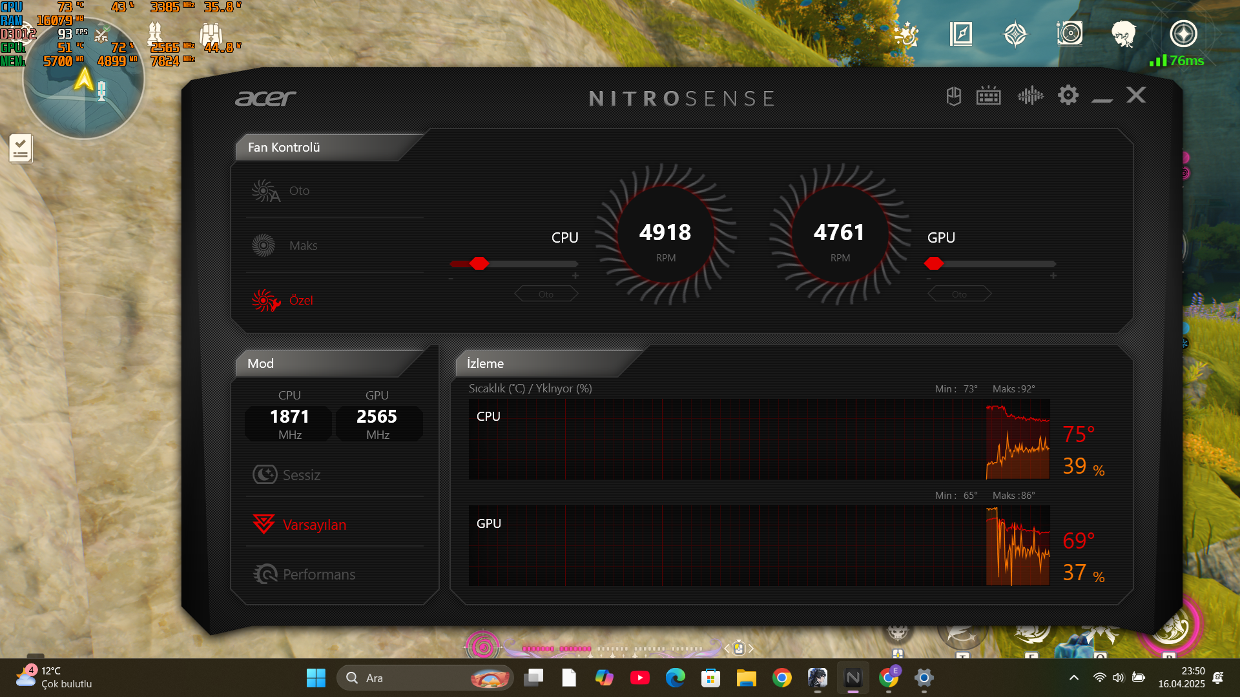Open the game character taskbar icon
Screen dimensions: 1240x697
pyautogui.click(x=818, y=678)
